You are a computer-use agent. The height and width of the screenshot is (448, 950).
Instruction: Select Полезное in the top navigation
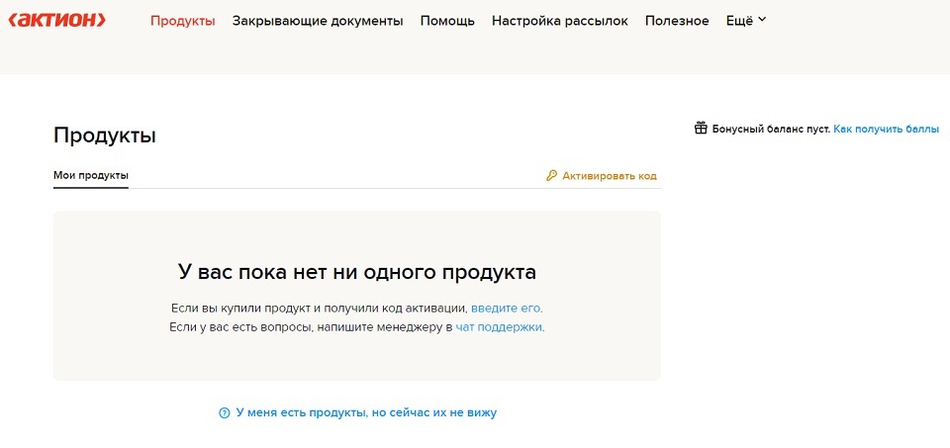point(677,21)
